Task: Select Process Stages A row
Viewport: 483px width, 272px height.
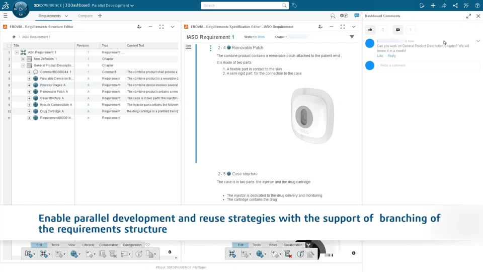Action: click(x=95, y=85)
